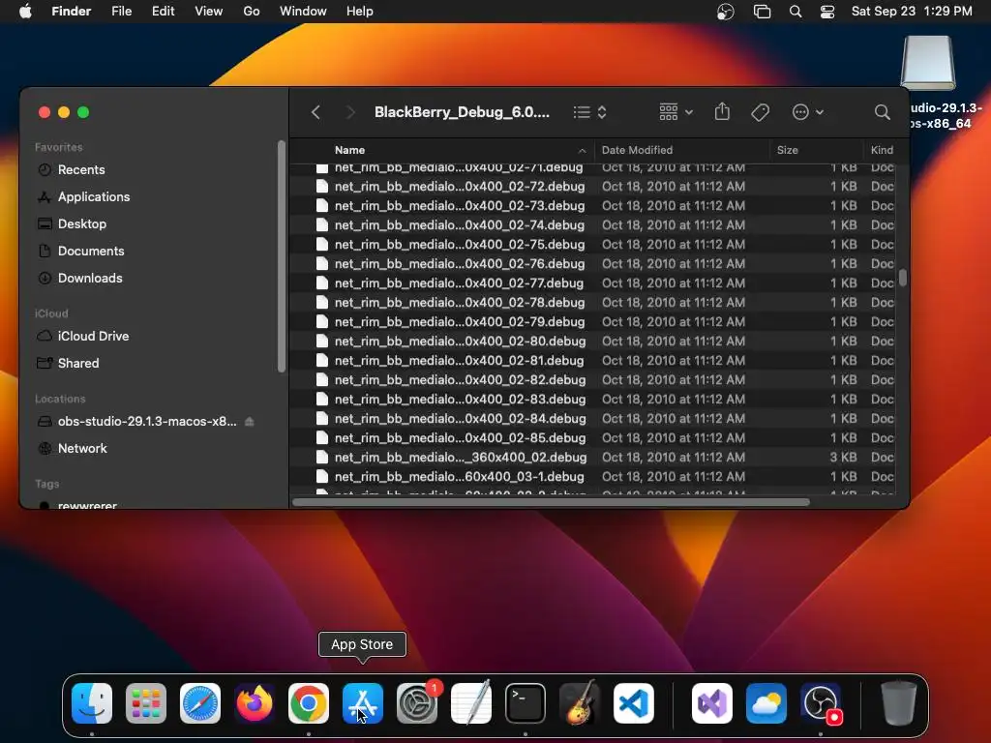
Task: Open the Edit menu
Action: point(163,12)
